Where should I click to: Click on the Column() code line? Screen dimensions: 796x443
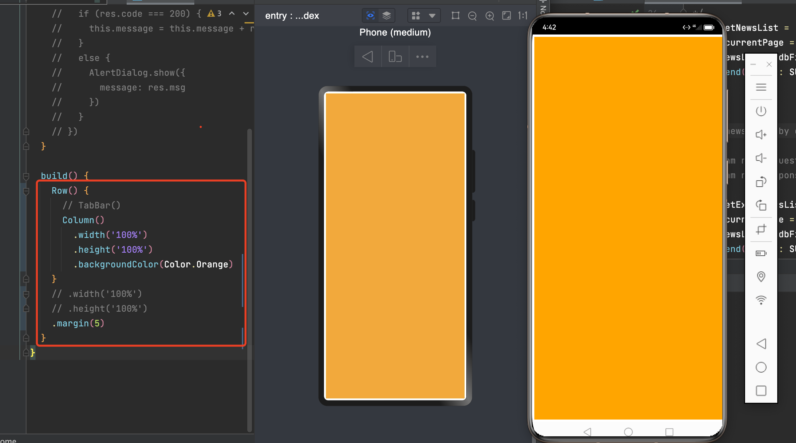(x=83, y=220)
